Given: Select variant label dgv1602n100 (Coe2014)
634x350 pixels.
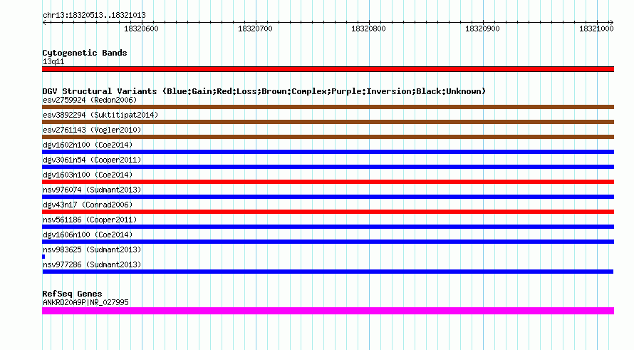Looking at the screenshot, I should (x=88, y=145).
